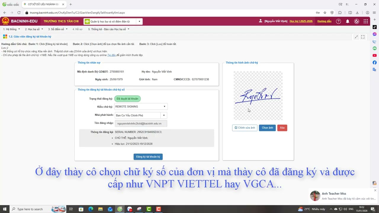Click the red Xóa button
Viewport: 379px width, 213px height.
pos(282,128)
